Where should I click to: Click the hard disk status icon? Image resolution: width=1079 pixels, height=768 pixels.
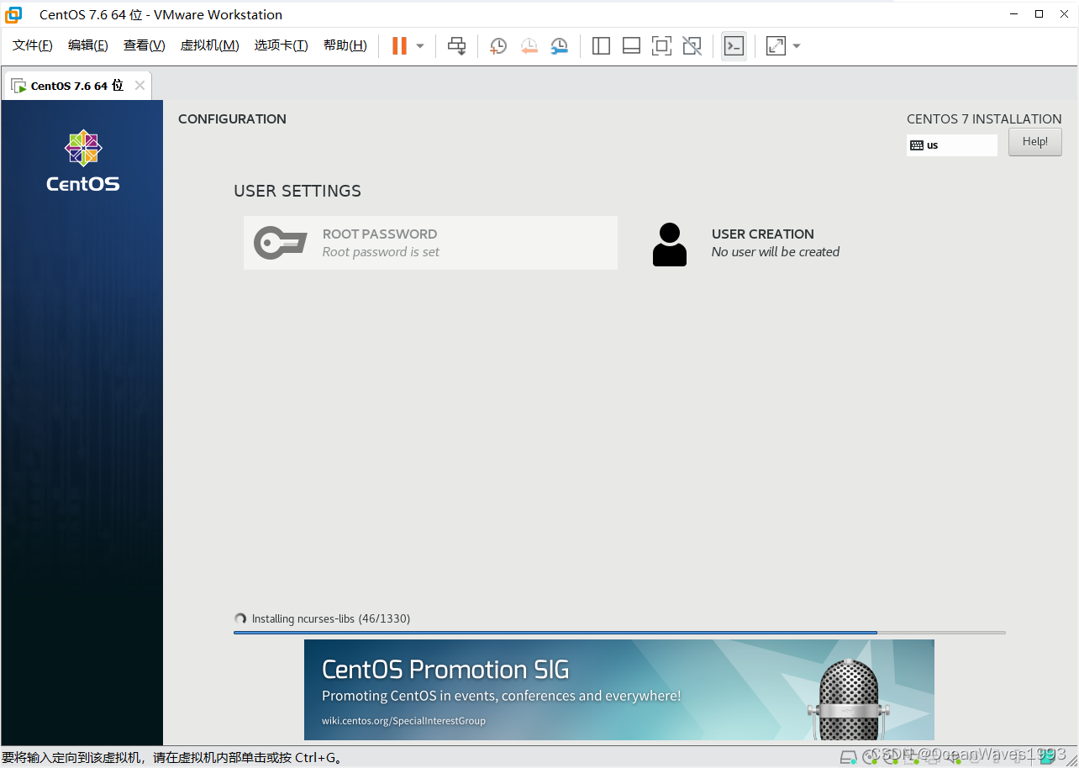[849, 757]
